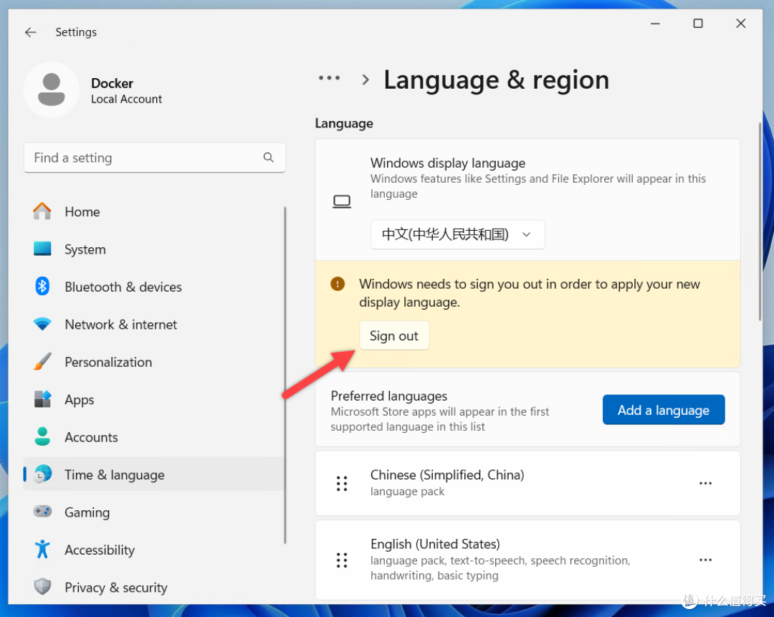
Task: Click the Windows display language heading
Action: [x=448, y=163]
